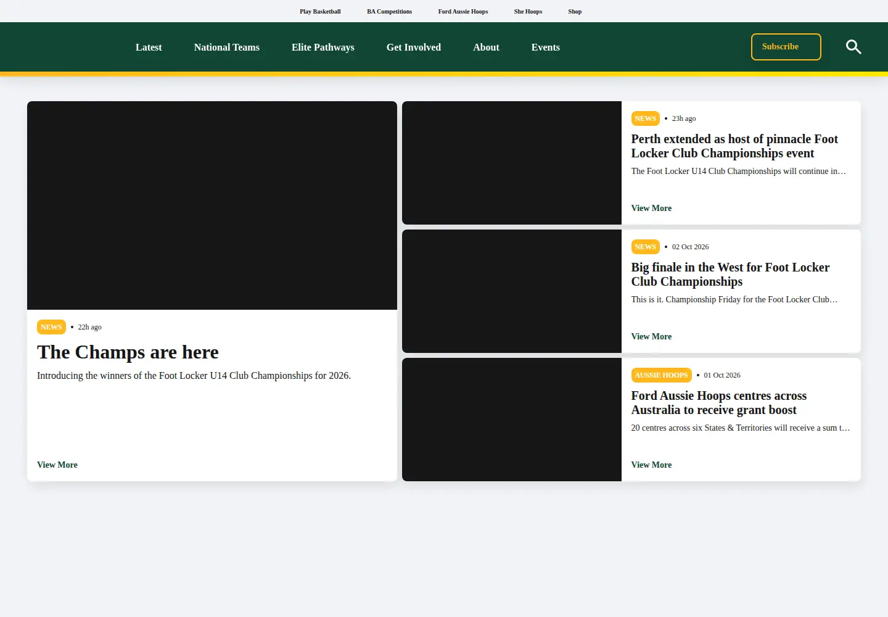Click 'The Foot Locker U14 Club Championships will continue' excerpt
888x617 pixels.
tap(739, 172)
